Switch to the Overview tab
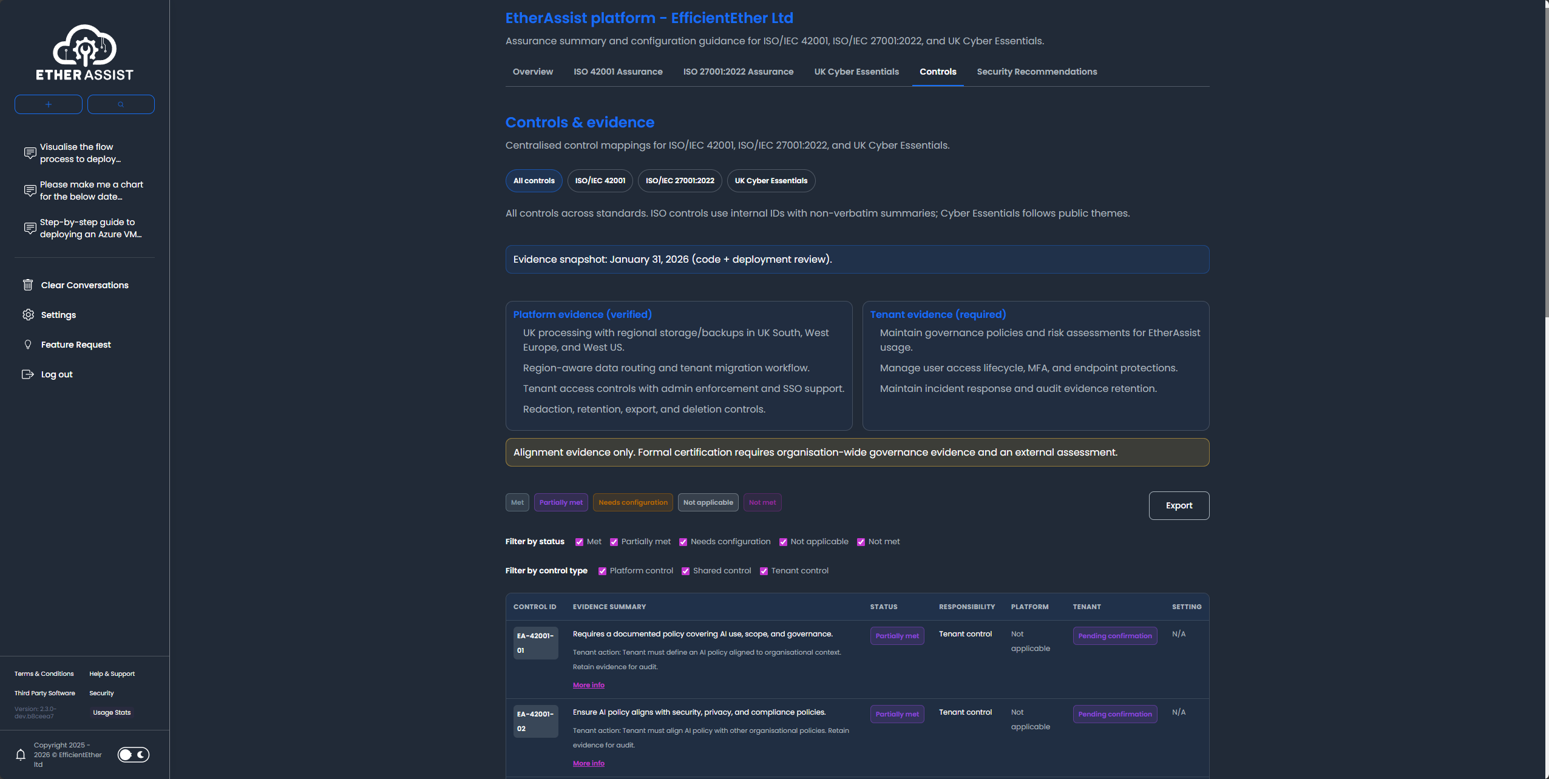 click(x=533, y=72)
